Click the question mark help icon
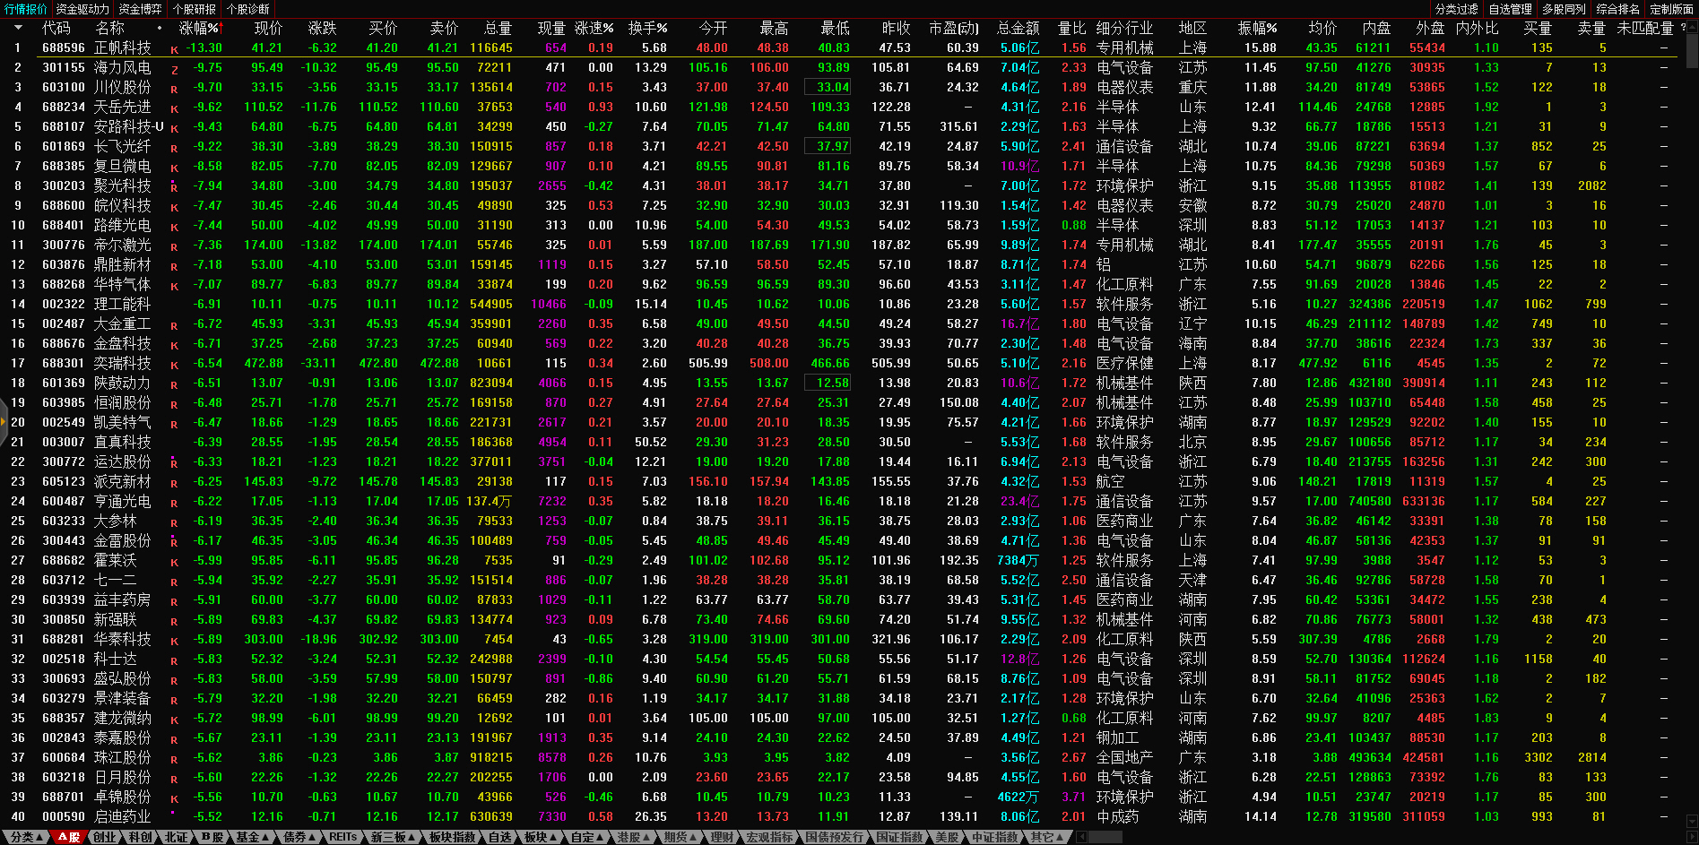 1682,28
